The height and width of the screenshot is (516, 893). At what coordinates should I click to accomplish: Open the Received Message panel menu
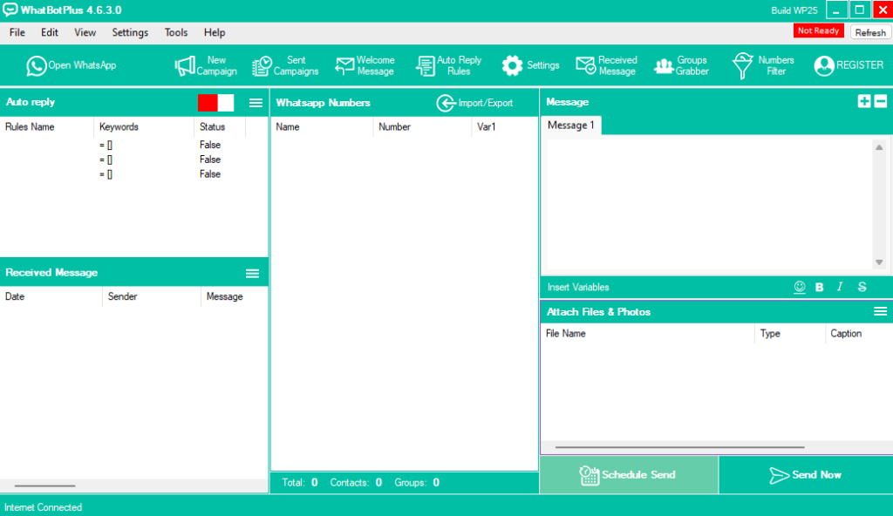click(x=253, y=273)
